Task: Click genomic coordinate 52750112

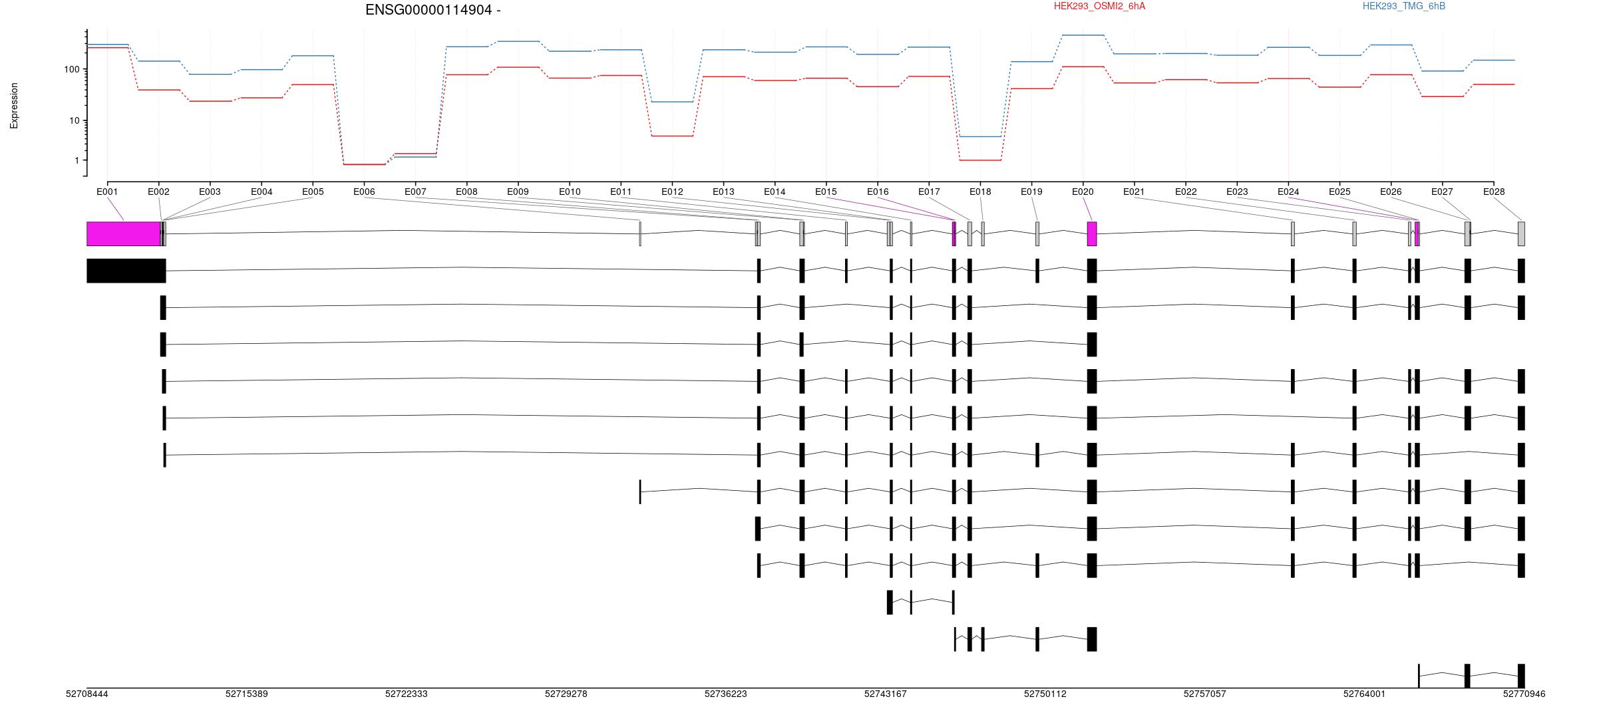Action: click(1045, 694)
